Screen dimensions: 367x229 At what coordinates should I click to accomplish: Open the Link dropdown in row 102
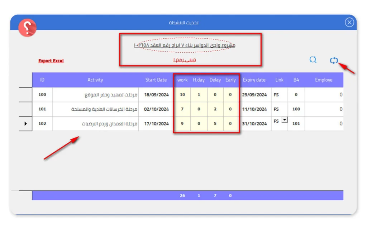pyautogui.click(x=284, y=120)
